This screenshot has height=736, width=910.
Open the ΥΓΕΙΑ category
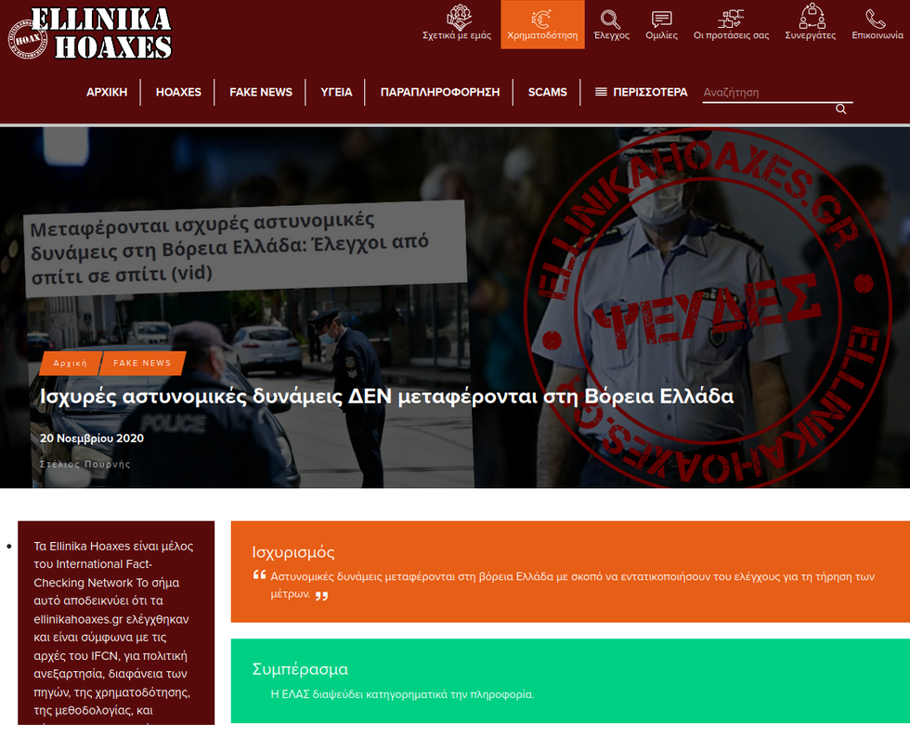(x=336, y=92)
